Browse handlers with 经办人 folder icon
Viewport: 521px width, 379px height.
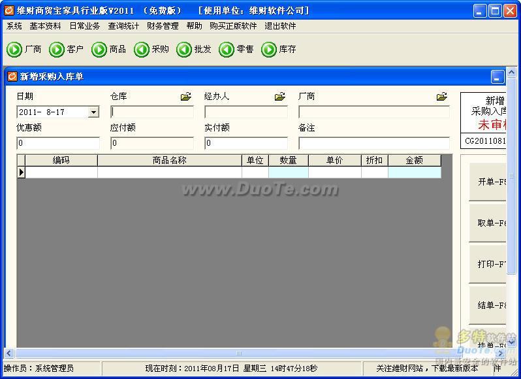[280, 97]
